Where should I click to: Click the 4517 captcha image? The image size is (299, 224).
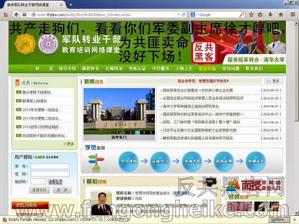click(x=55, y=182)
